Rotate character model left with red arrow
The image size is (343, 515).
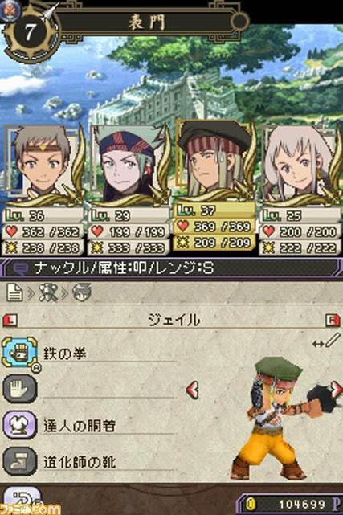(193, 390)
